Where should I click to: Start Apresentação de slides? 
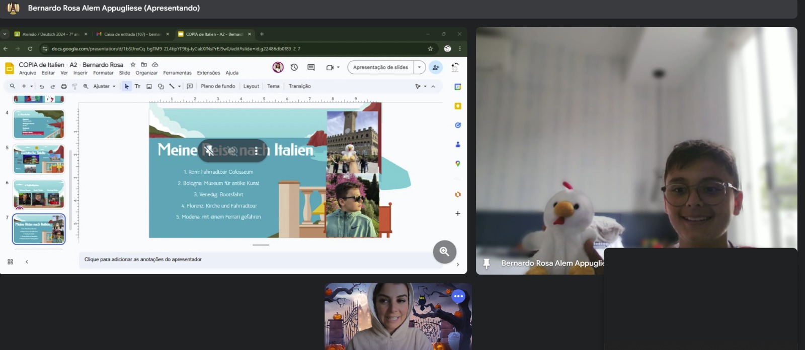click(x=380, y=67)
